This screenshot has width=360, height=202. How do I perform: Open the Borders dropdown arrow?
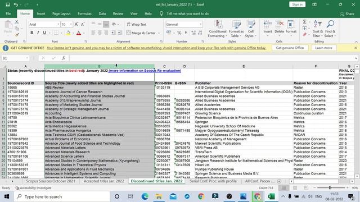coord(61,33)
